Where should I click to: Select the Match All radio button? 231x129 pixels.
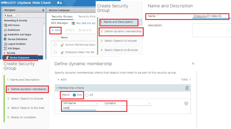87,95
